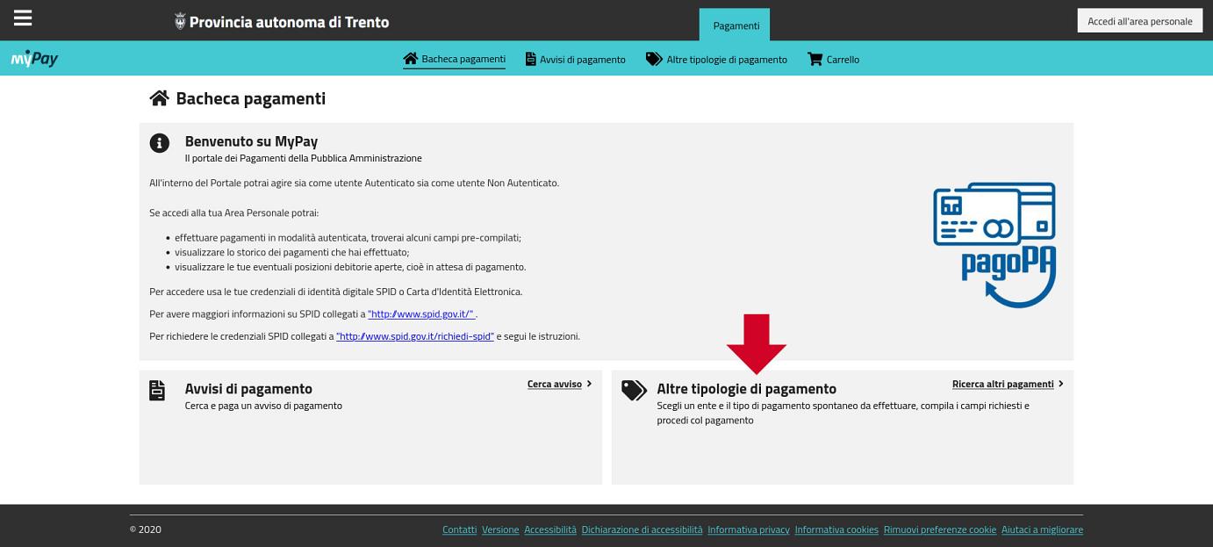Open Informativa cookies footer link
This screenshot has height=547, width=1213.
[836, 529]
